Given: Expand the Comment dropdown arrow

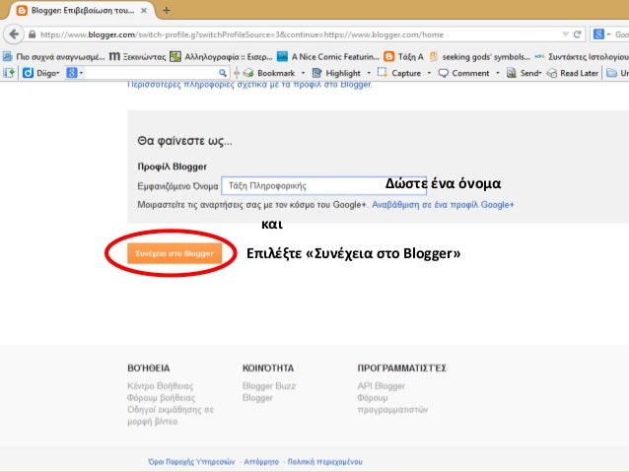Looking at the screenshot, I should (498, 73).
